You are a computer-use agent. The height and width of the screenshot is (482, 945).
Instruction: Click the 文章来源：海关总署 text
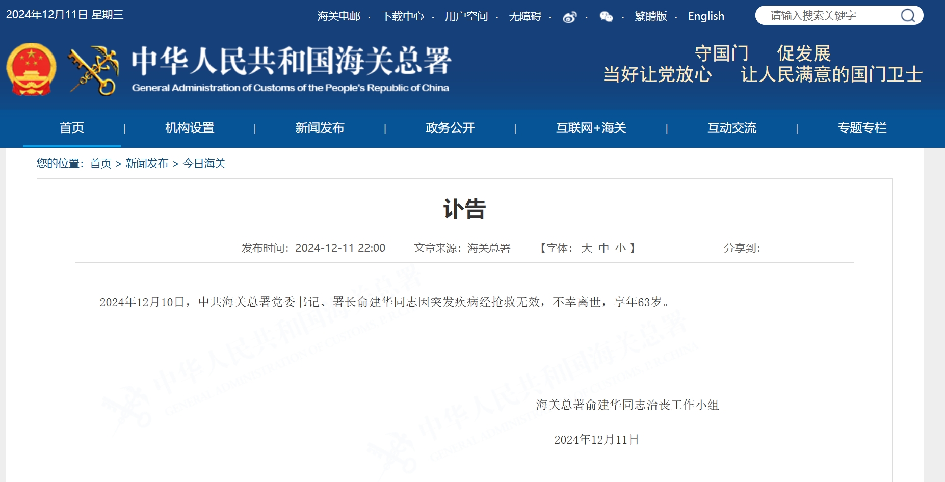click(462, 248)
